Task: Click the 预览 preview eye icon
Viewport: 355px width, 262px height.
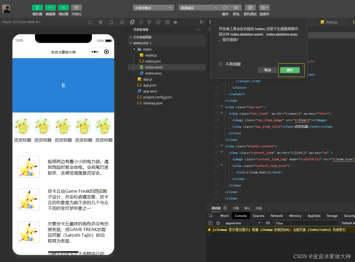Action: click(x=236, y=8)
